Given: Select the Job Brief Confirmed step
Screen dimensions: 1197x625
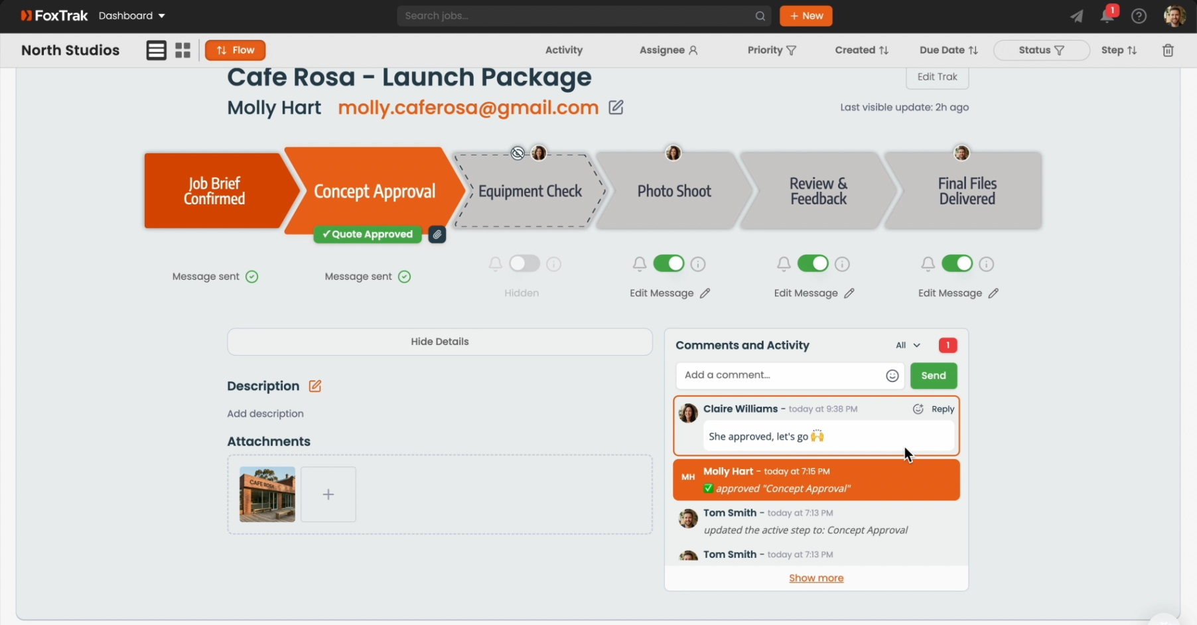Looking at the screenshot, I should (x=215, y=191).
